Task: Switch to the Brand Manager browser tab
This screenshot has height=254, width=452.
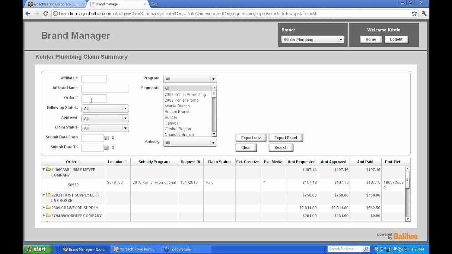Action: click(x=118, y=4)
